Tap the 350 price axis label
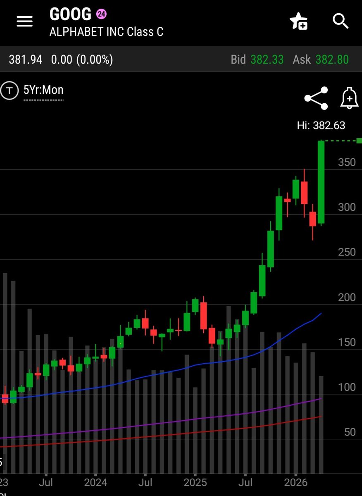 pos(347,162)
